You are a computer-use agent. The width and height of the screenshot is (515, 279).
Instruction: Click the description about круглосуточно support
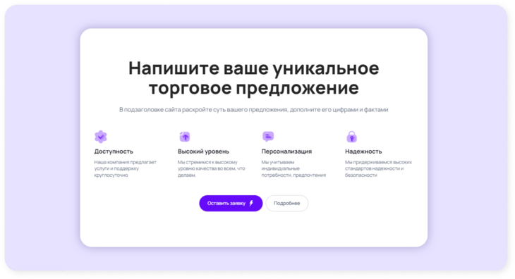[x=125, y=168]
